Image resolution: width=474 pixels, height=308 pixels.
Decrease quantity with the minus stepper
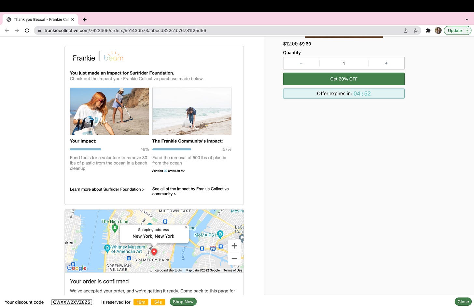coord(301,63)
